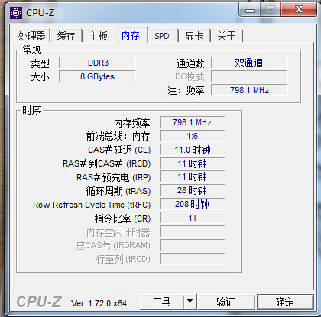Close the CPU-Z window
This screenshot has height=317, width=321.
click(x=299, y=10)
